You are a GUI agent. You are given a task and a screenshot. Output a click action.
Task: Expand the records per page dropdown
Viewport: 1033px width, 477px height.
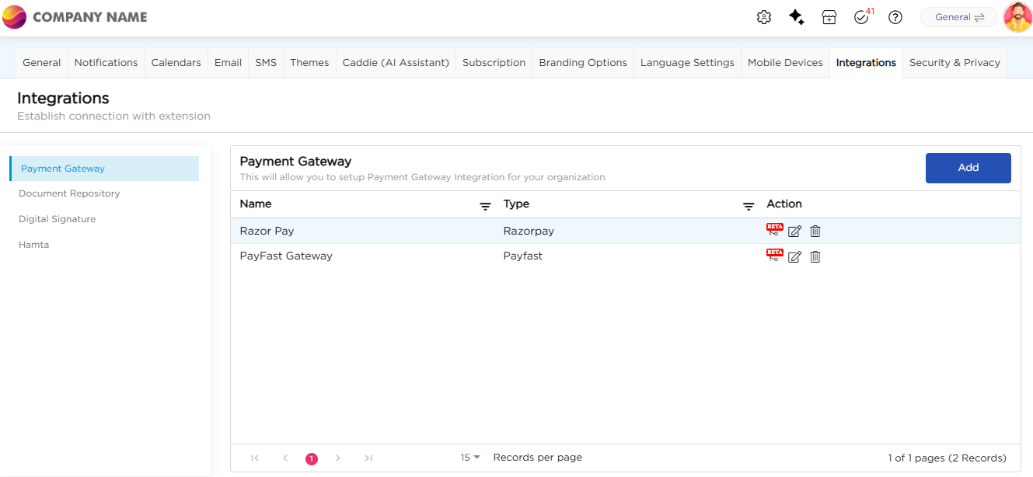point(470,458)
